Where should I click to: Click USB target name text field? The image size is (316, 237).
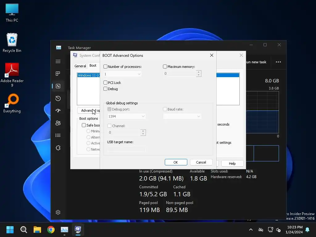click(126, 149)
